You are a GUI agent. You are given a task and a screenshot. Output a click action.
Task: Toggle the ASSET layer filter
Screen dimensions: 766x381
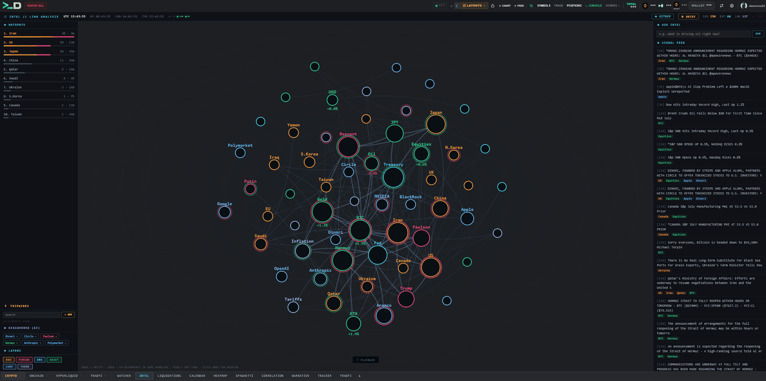[54, 360]
